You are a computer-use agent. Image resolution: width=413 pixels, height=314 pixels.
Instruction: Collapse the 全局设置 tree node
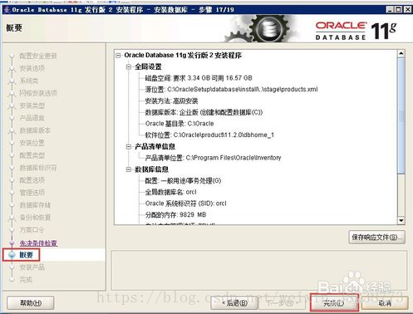point(129,66)
